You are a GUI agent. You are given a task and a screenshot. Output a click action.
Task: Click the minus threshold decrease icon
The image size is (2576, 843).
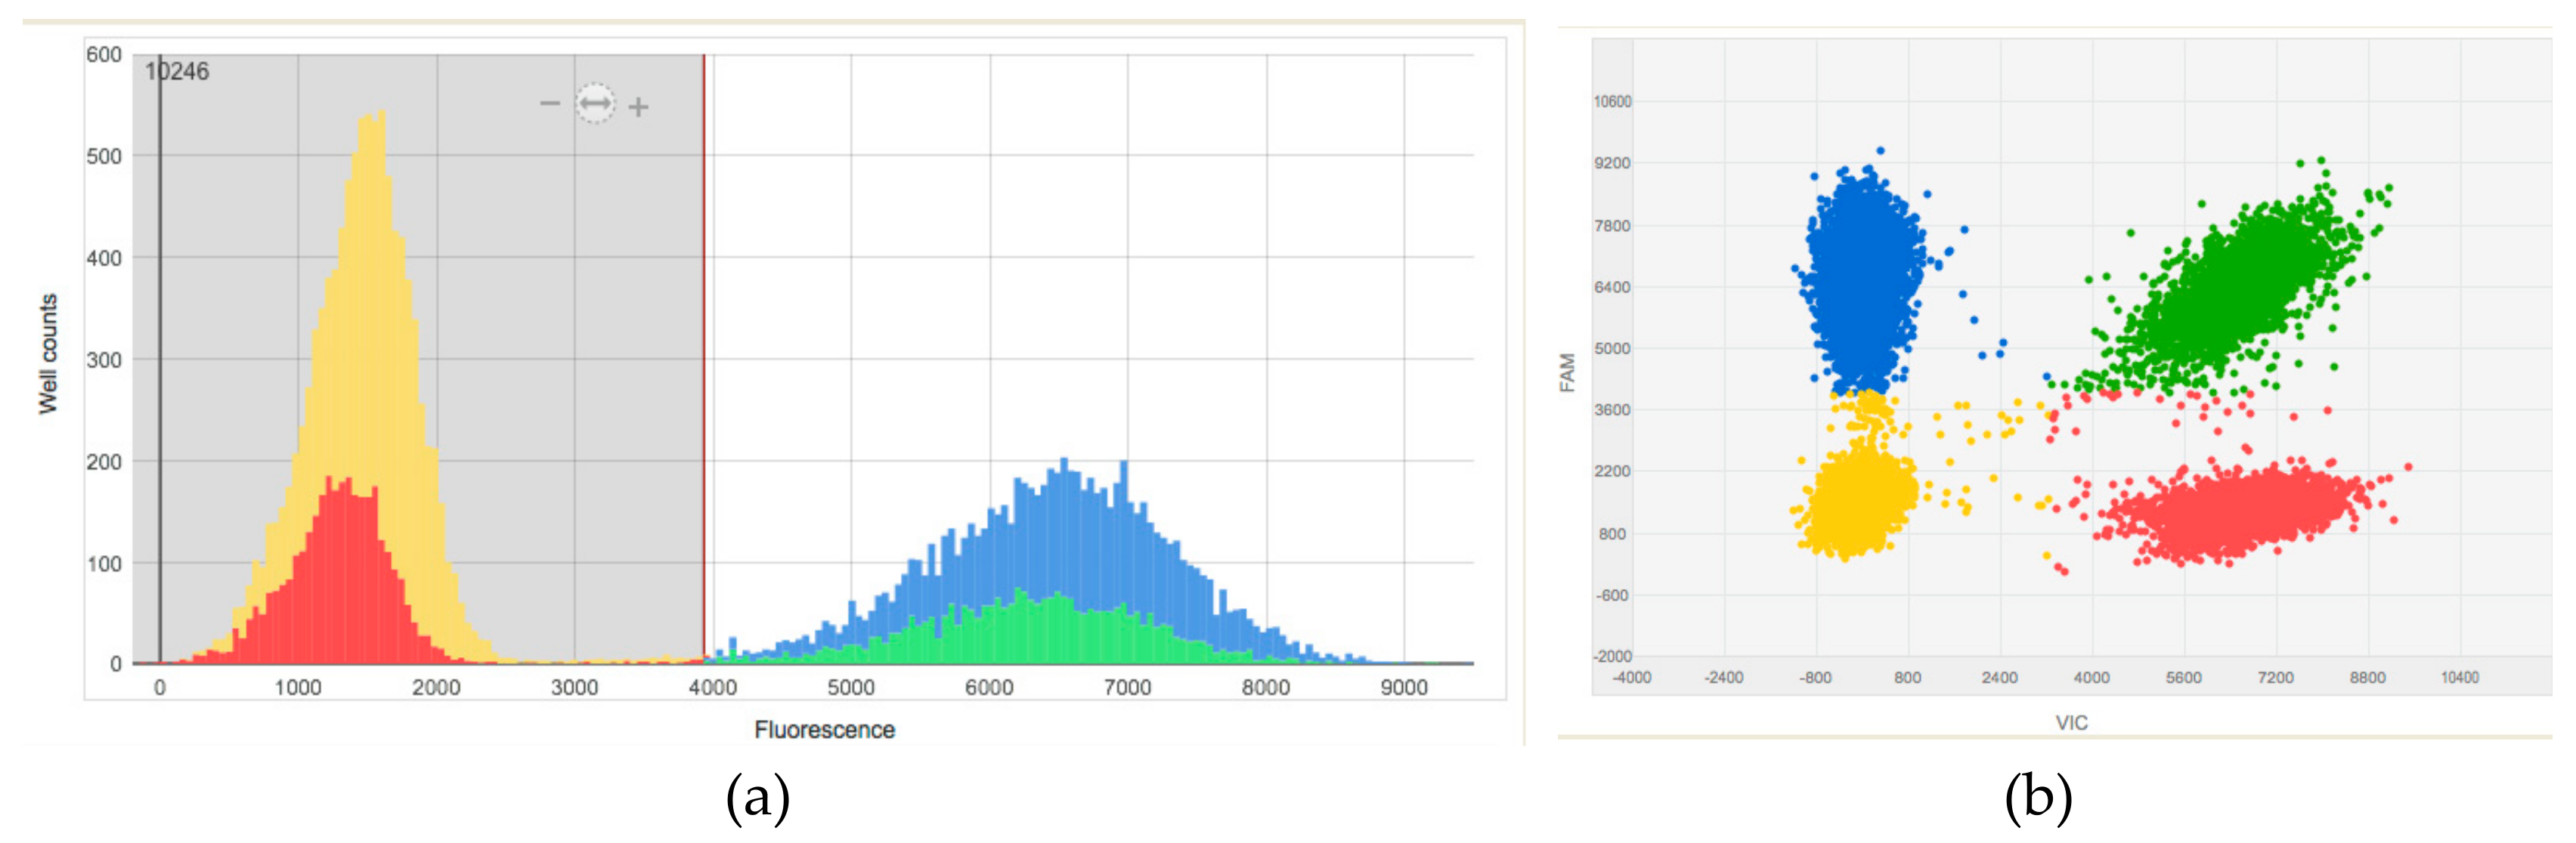(x=549, y=104)
